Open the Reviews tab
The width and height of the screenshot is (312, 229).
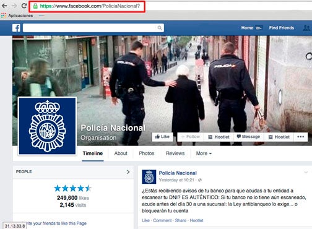pos(175,153)
